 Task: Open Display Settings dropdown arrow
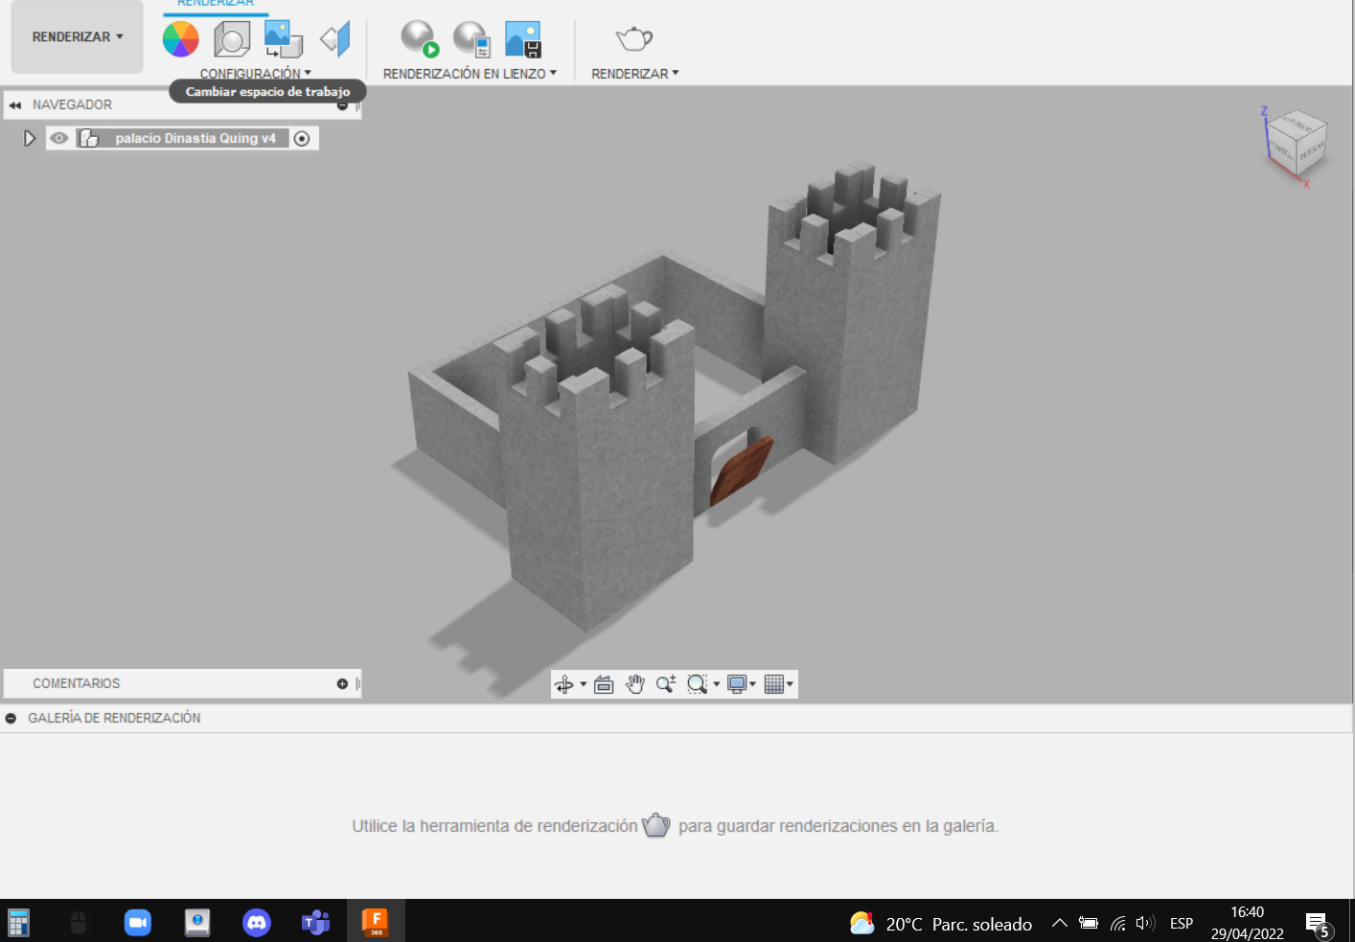[x=753, y=684]
